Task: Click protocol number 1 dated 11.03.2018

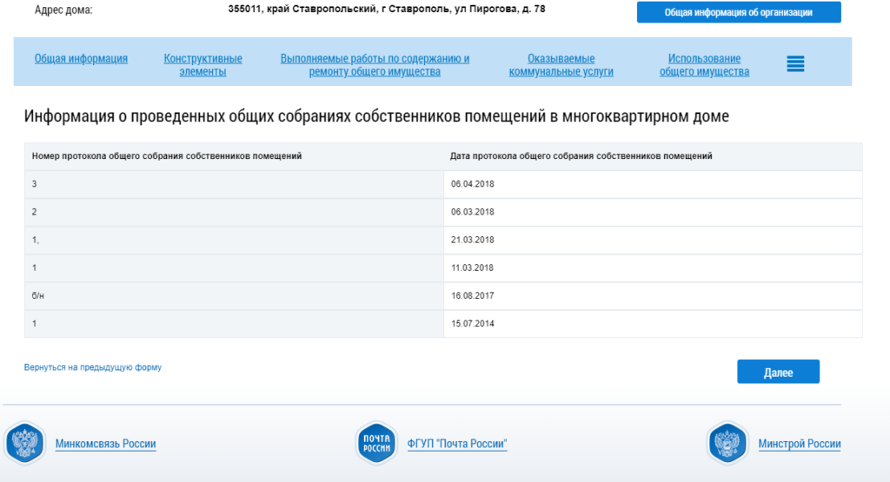Action: [x=234, y=267]
